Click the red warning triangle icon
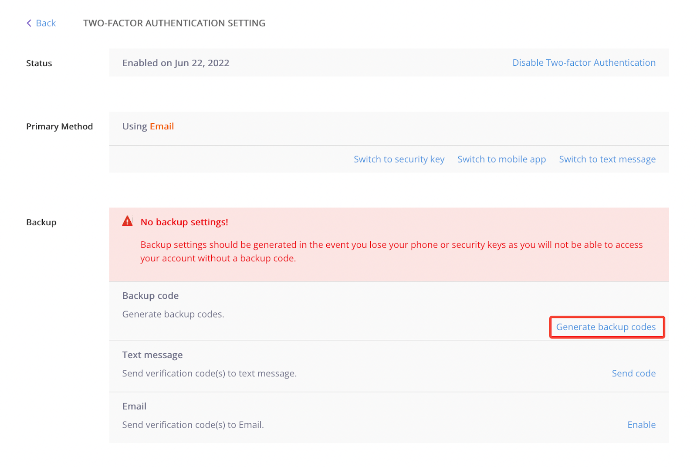Screen dimensions: 697x467 (127, 221)
